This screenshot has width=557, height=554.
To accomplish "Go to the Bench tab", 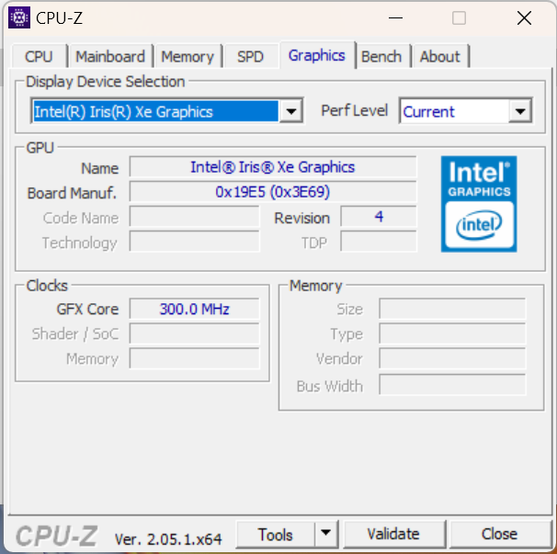I will (x=381, y=56).
